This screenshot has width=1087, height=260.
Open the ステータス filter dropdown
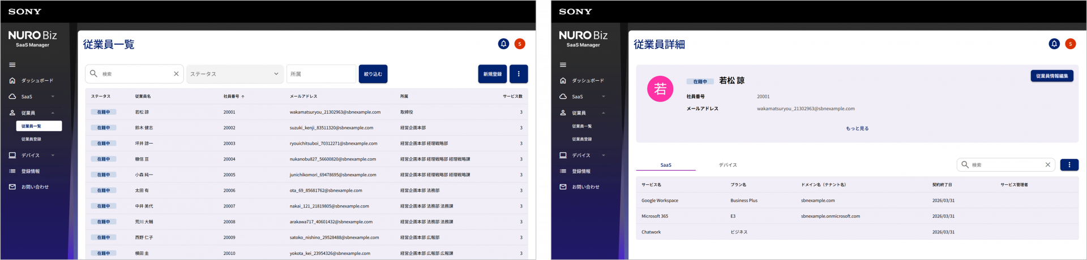coord(234,74)
